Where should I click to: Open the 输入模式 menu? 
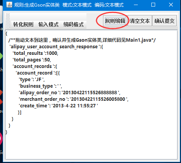click(x=48, y=24)
